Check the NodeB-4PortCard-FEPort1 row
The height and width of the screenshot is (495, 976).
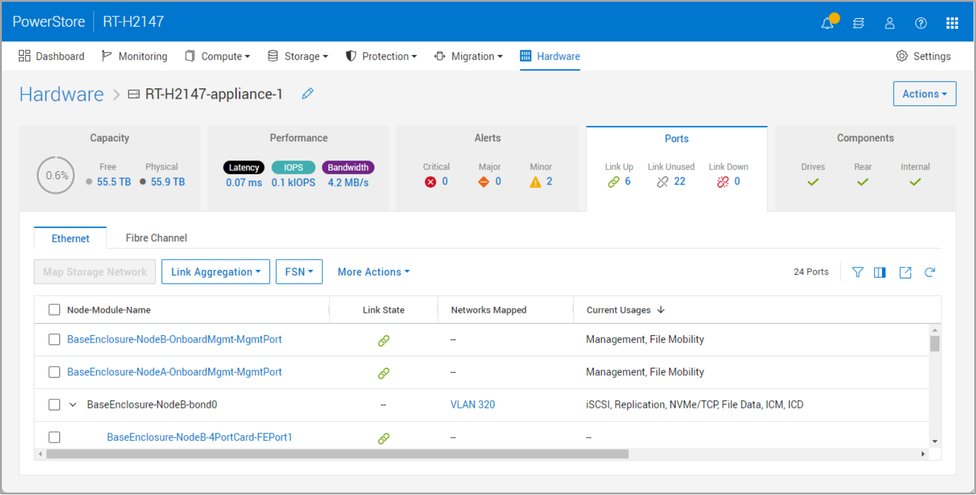tap(55, 437)
